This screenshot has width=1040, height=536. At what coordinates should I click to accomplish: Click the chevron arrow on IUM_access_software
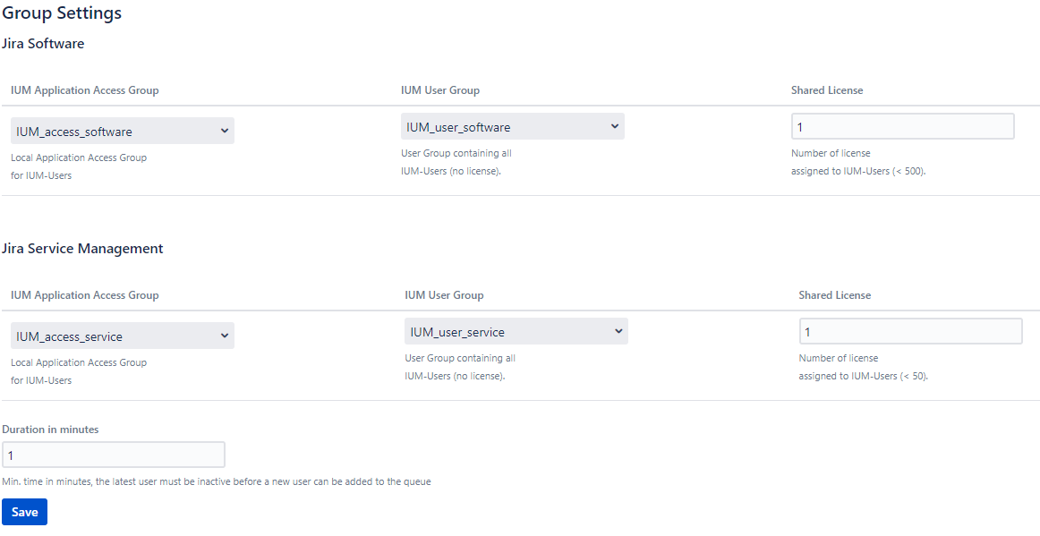tap(224, 131)
